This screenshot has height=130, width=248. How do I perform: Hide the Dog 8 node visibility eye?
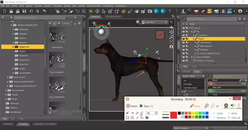(x=184, y=28)
